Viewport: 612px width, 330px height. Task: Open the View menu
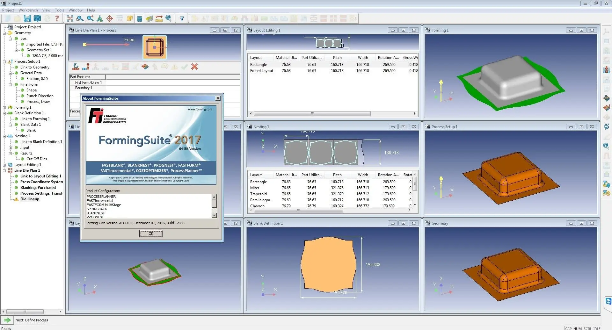coord(46,10)
